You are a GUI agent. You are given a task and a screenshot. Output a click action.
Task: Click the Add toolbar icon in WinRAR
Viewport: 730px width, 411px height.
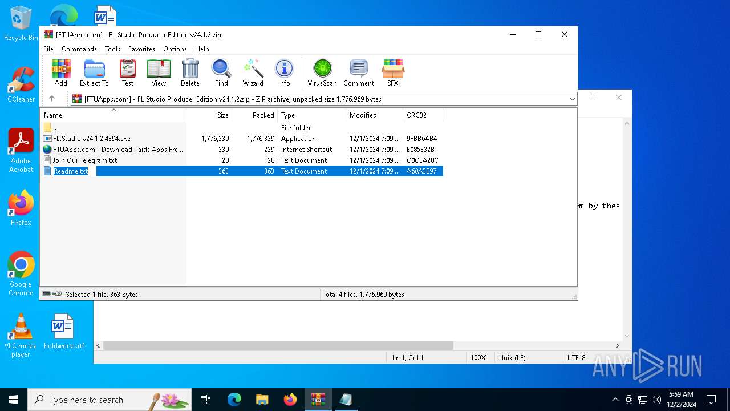click(61, 72)
